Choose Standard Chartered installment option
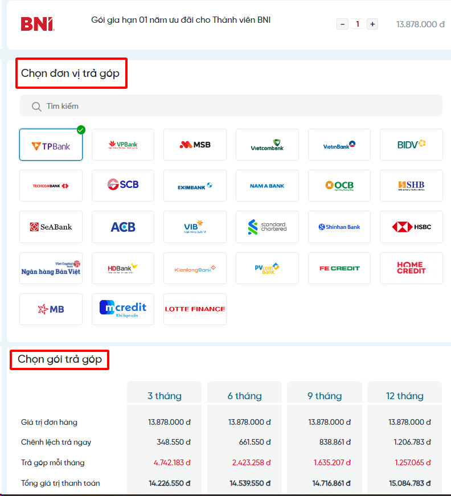This screenshot has width=451, height=496. pos(267,227)
